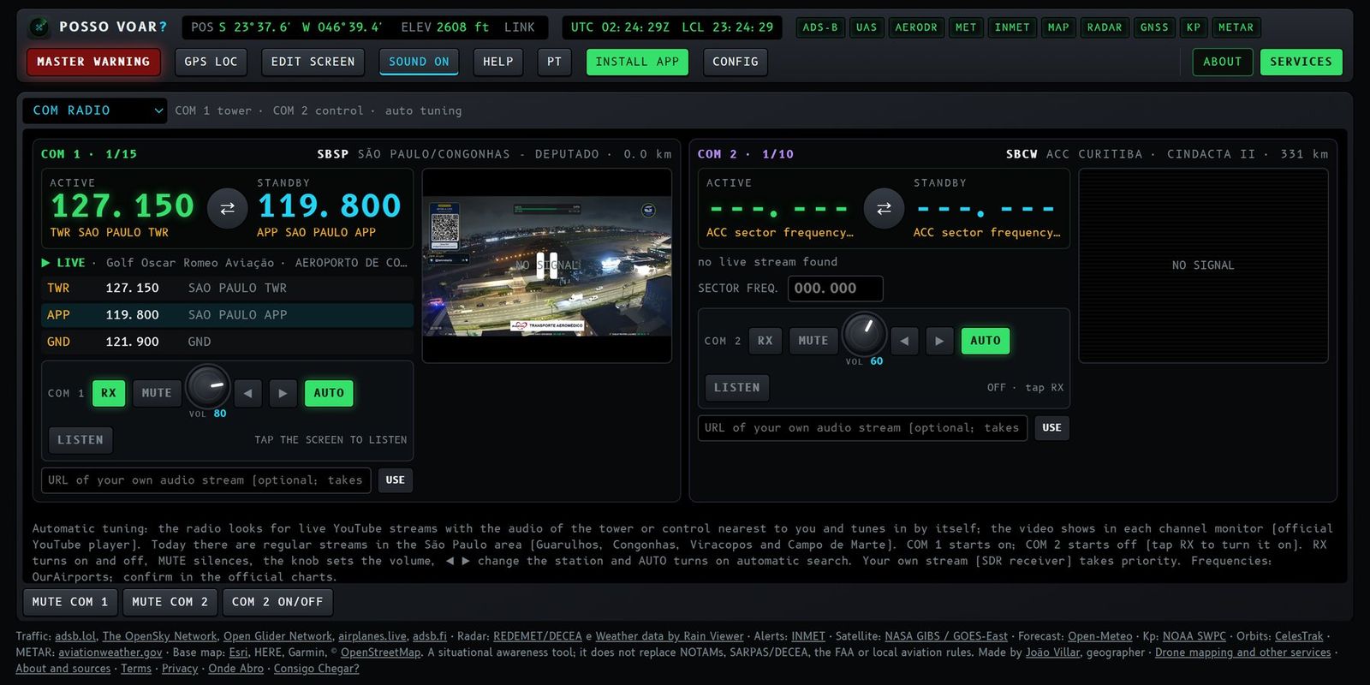
Task: Click COM 1 LISTEN button
Action: tap(80, 440)
